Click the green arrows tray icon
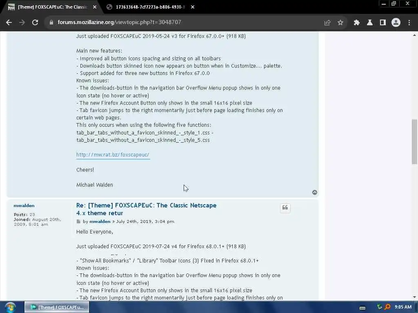 [380, 307]
